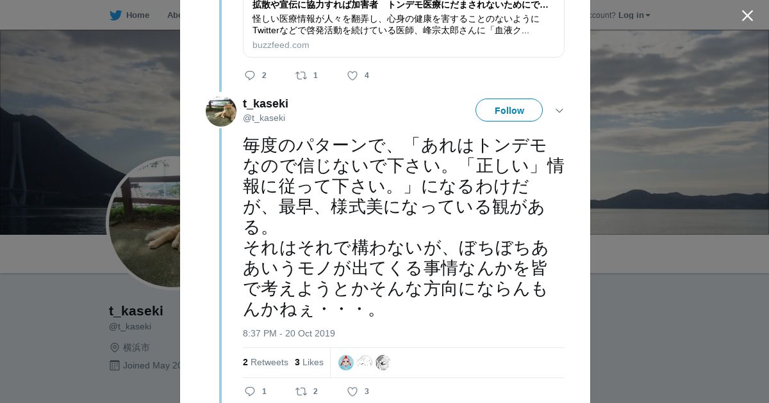The height and width of the screenshot is (403, 769).
Task: Click the first liker's avatar
Action: pos(346,363)
